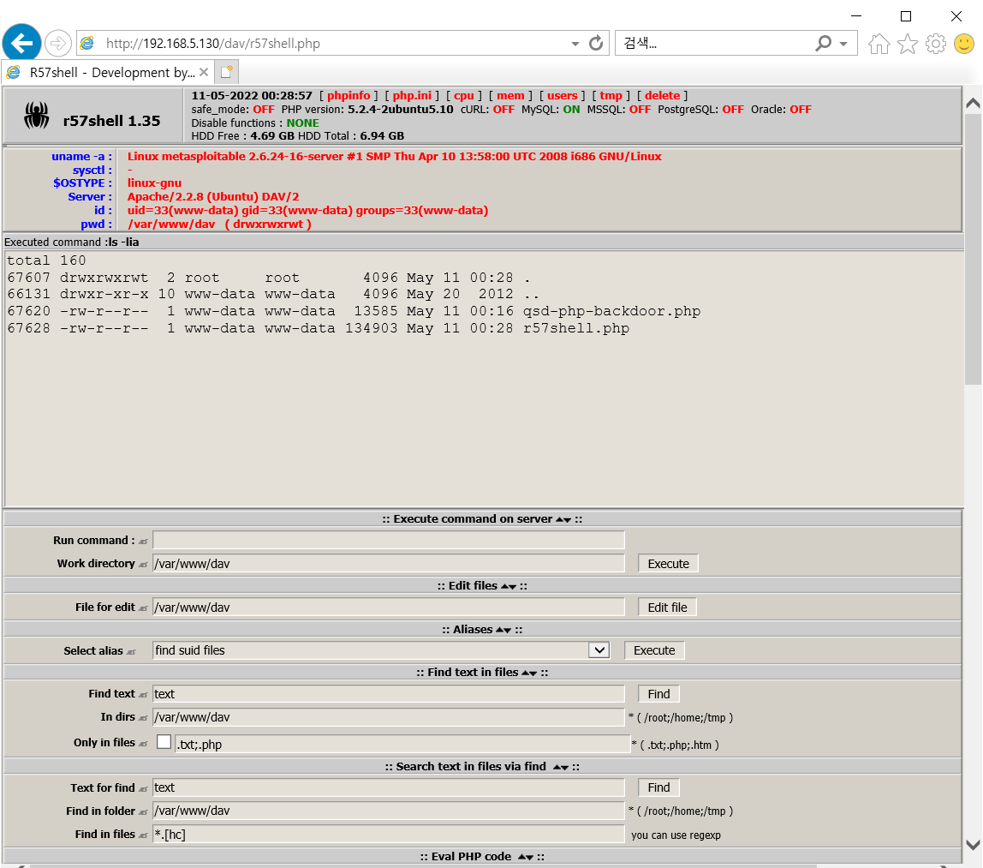The height and width of the screenshot is (868, 983).
Task: Click the Work directory field
Action: tap(389, 563)
